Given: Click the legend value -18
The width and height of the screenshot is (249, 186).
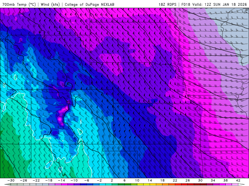Looking at the screenshot, I should tap(49, 180).
